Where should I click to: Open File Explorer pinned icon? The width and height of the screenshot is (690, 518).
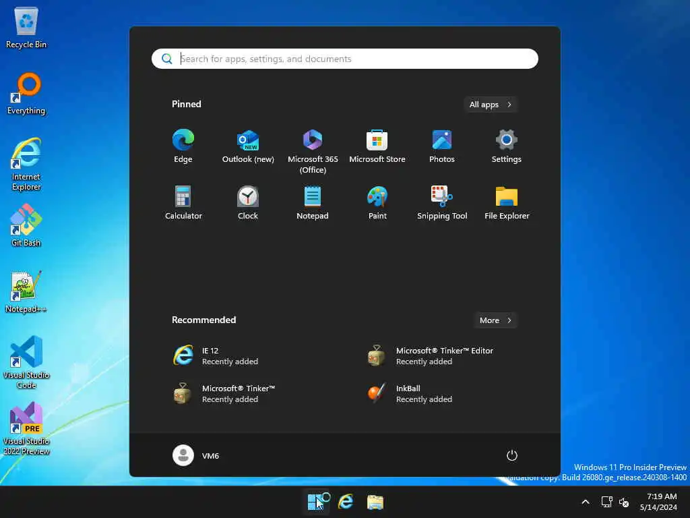coord(507,202)
